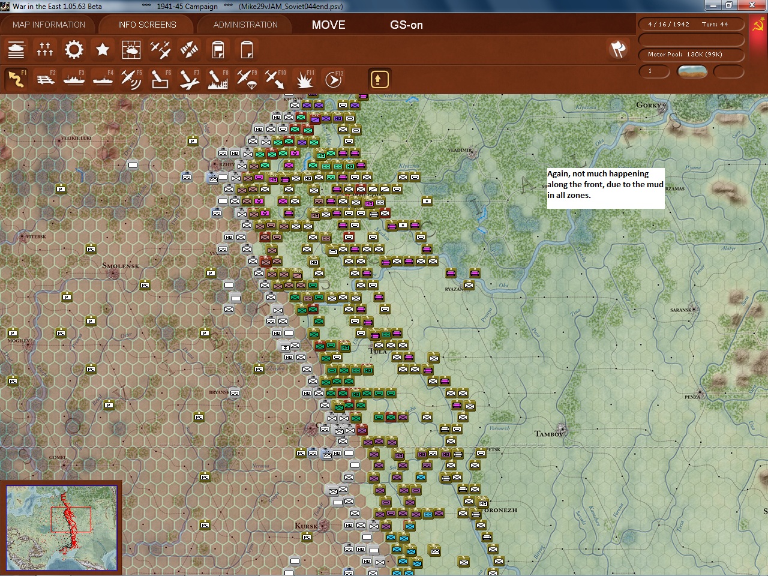Click the Gorky city label on map
The width and height of the screenshot is (768, 576).
pyautogui.click(x=650, y=105)
